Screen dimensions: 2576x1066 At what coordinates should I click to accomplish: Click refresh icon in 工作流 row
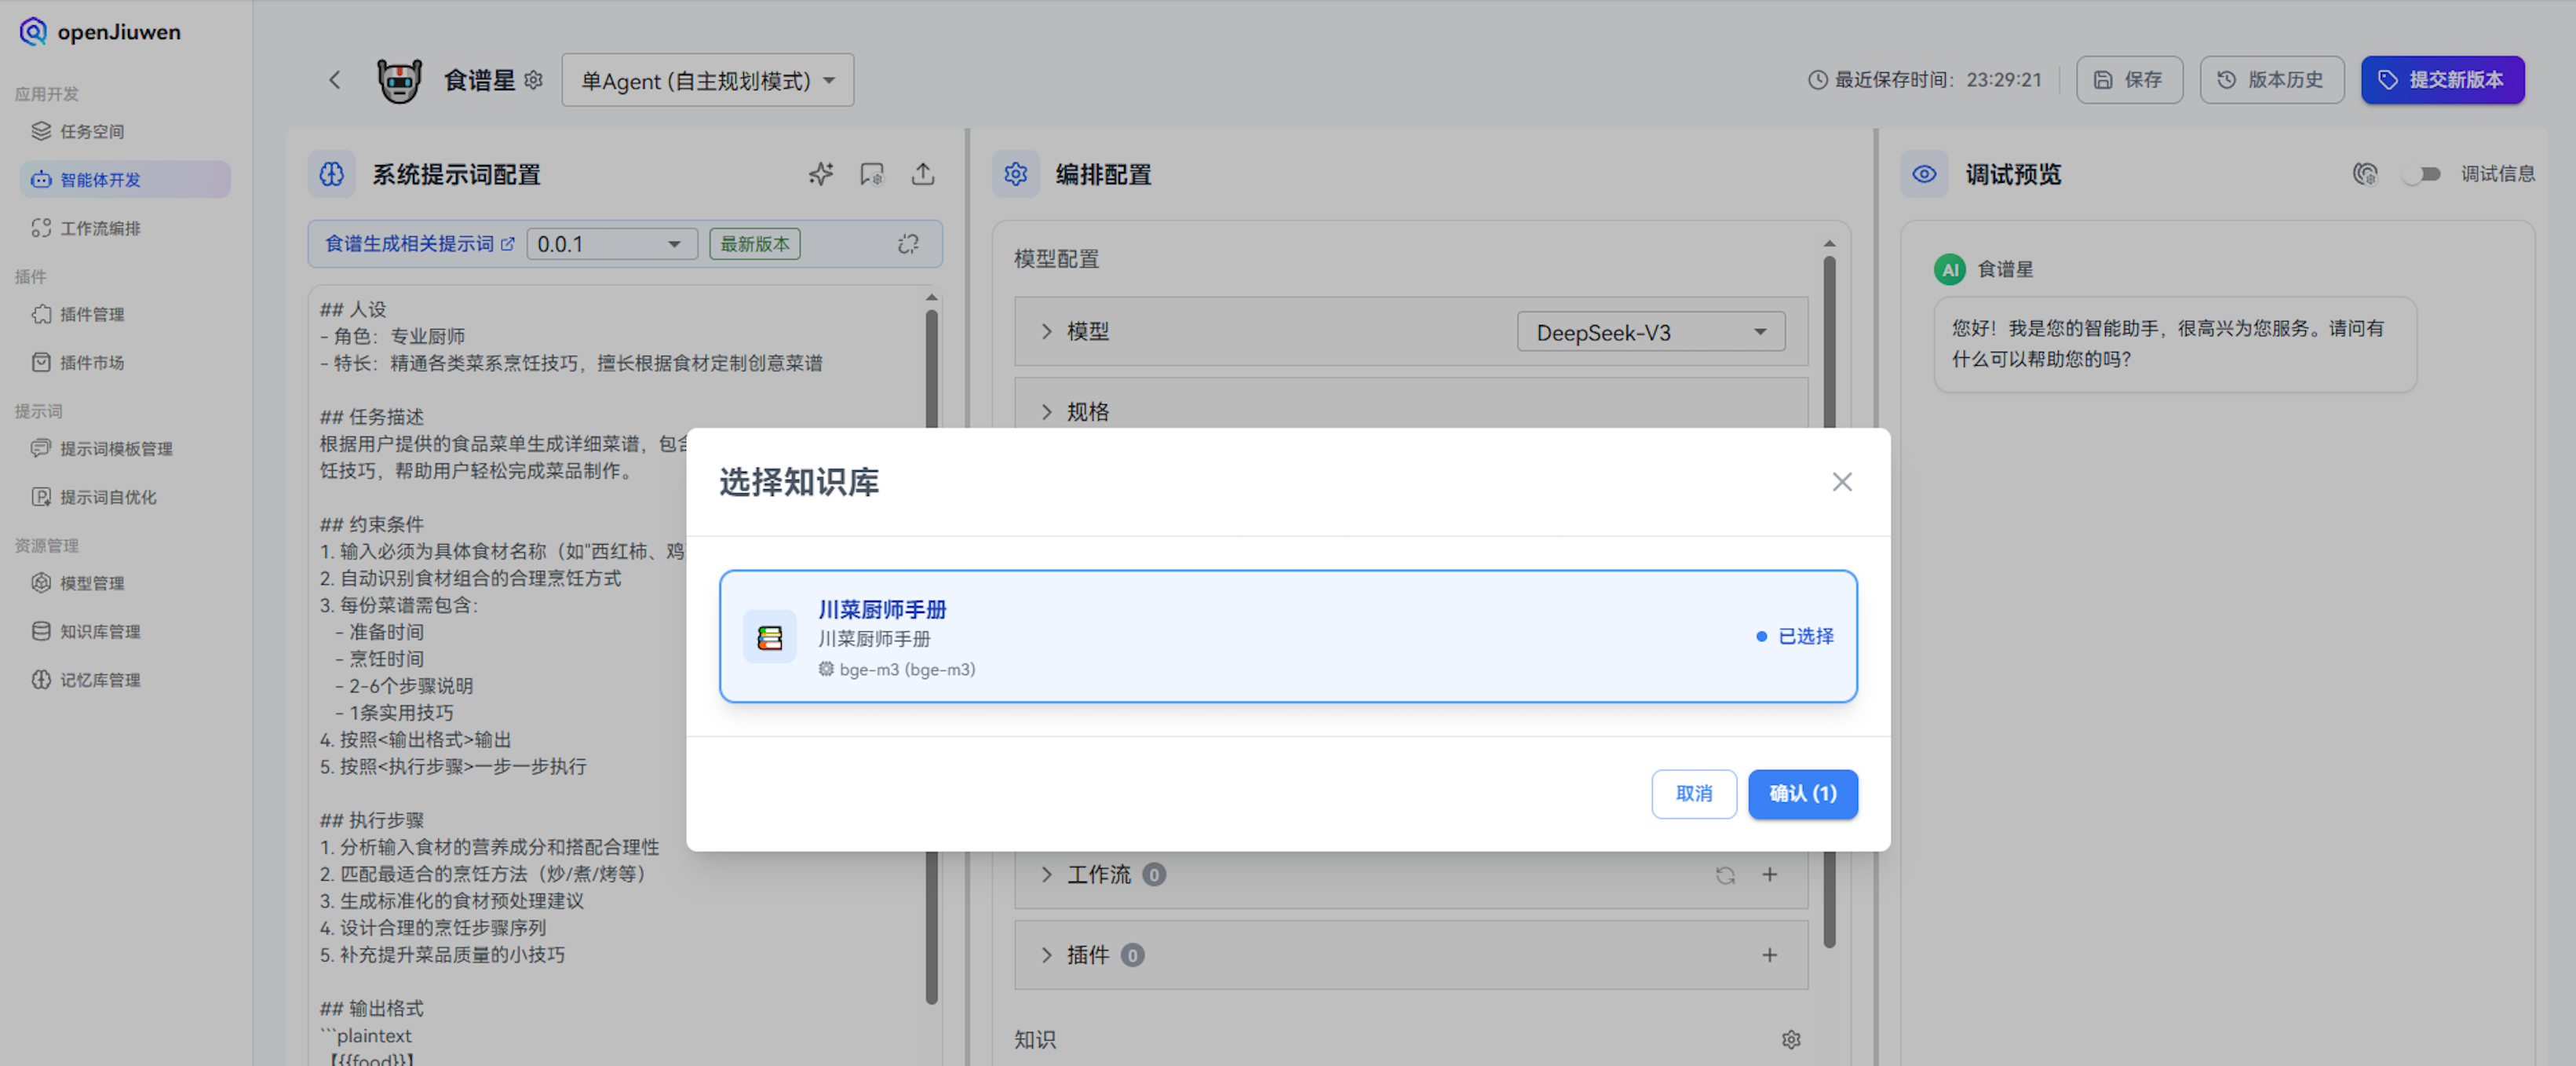point(1725,875)
